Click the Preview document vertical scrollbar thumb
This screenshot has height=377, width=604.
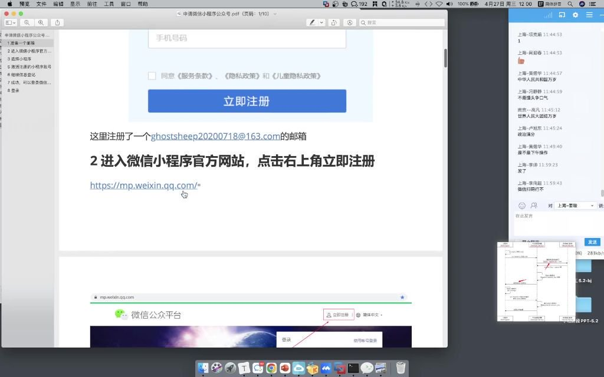pos(445,58)
